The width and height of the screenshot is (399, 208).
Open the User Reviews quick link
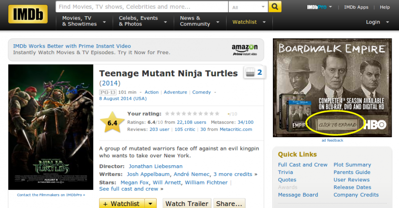pos(351,180)
